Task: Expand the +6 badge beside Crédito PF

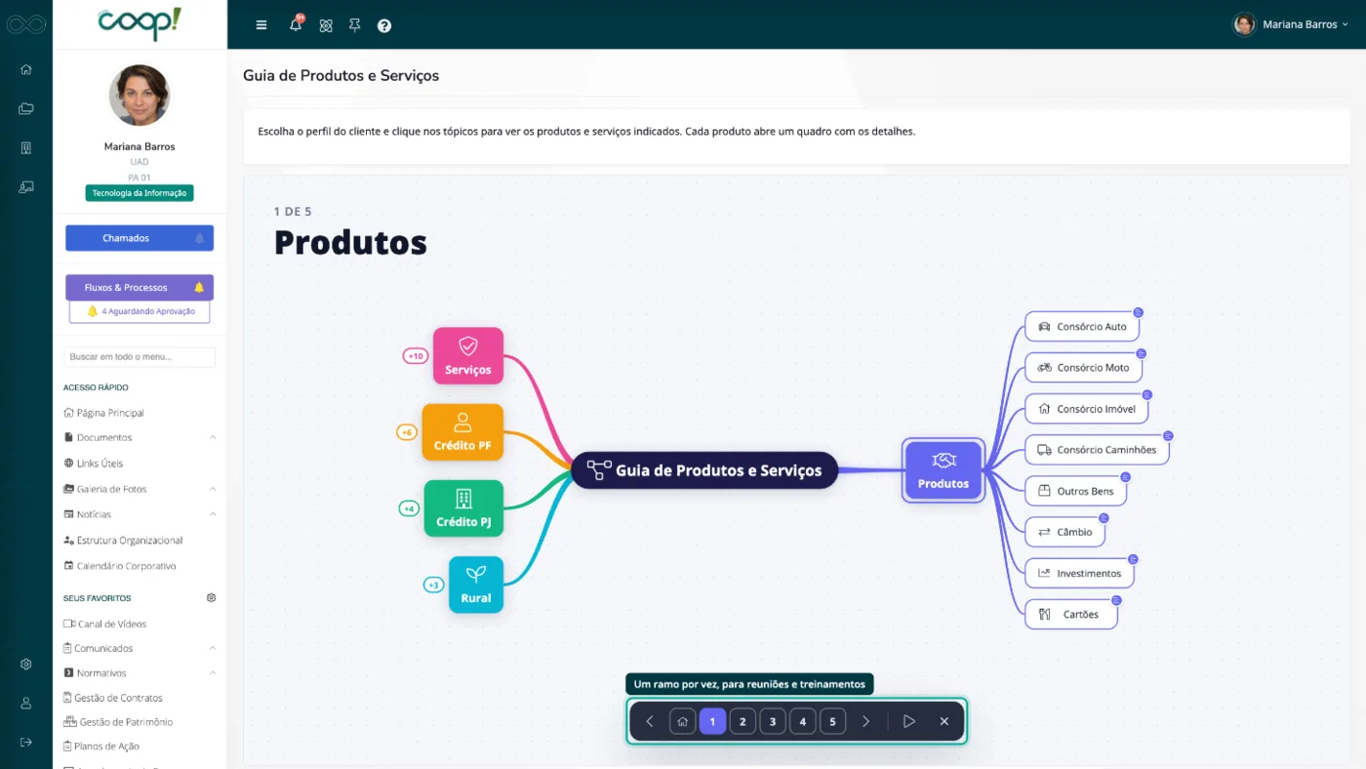Action: point(407,432)
